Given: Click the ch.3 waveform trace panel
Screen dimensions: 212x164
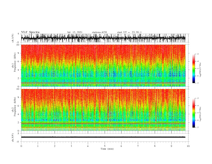Looking at the screenshot, I should (105, 137).
